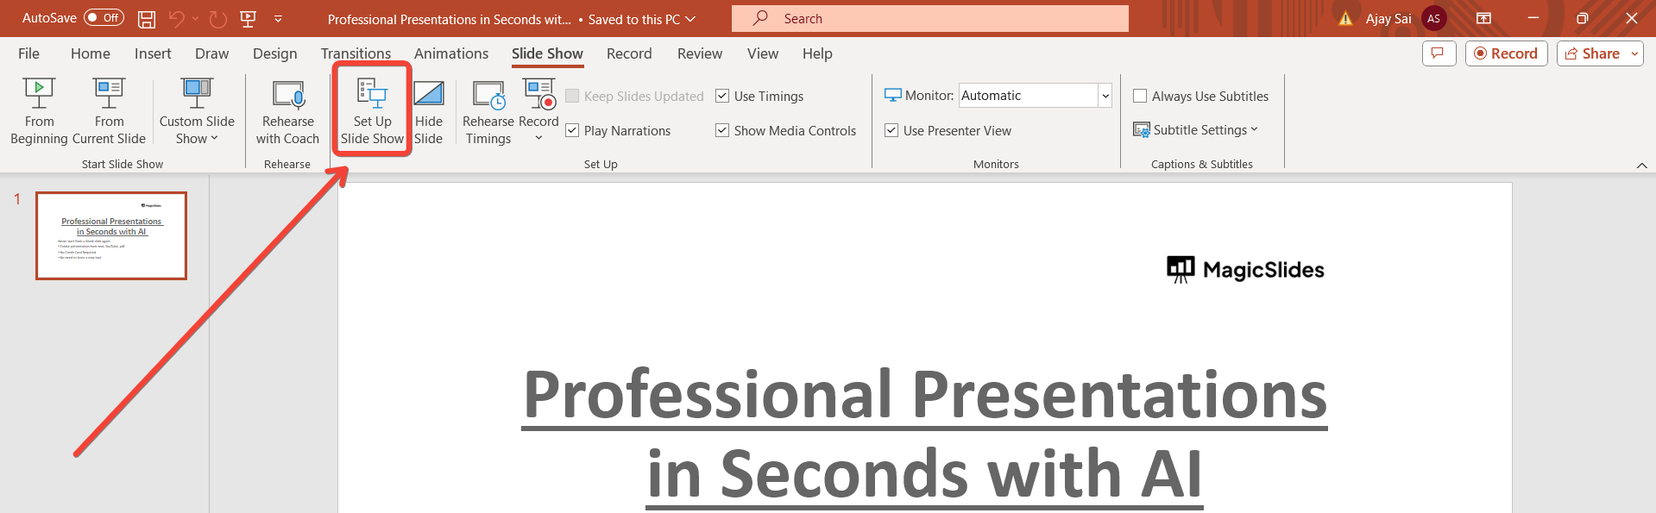This screenshot has width=1656, height=513.
Task: Click the Undo arrow icon
Action: pyautogui.click(x=177, y=18)
